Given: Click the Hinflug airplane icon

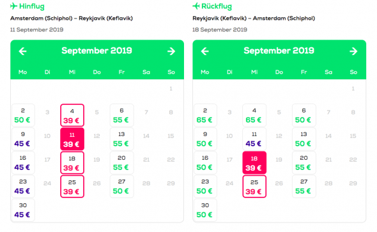Looking at the screenshot, I should point(13,6).
